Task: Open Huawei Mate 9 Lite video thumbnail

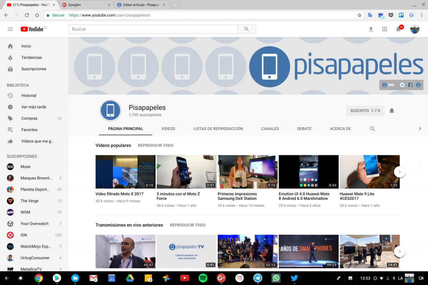Action: [370, 172]
